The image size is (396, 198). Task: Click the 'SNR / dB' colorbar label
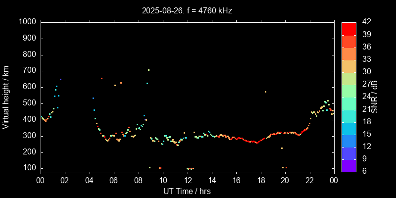(375, 97)
